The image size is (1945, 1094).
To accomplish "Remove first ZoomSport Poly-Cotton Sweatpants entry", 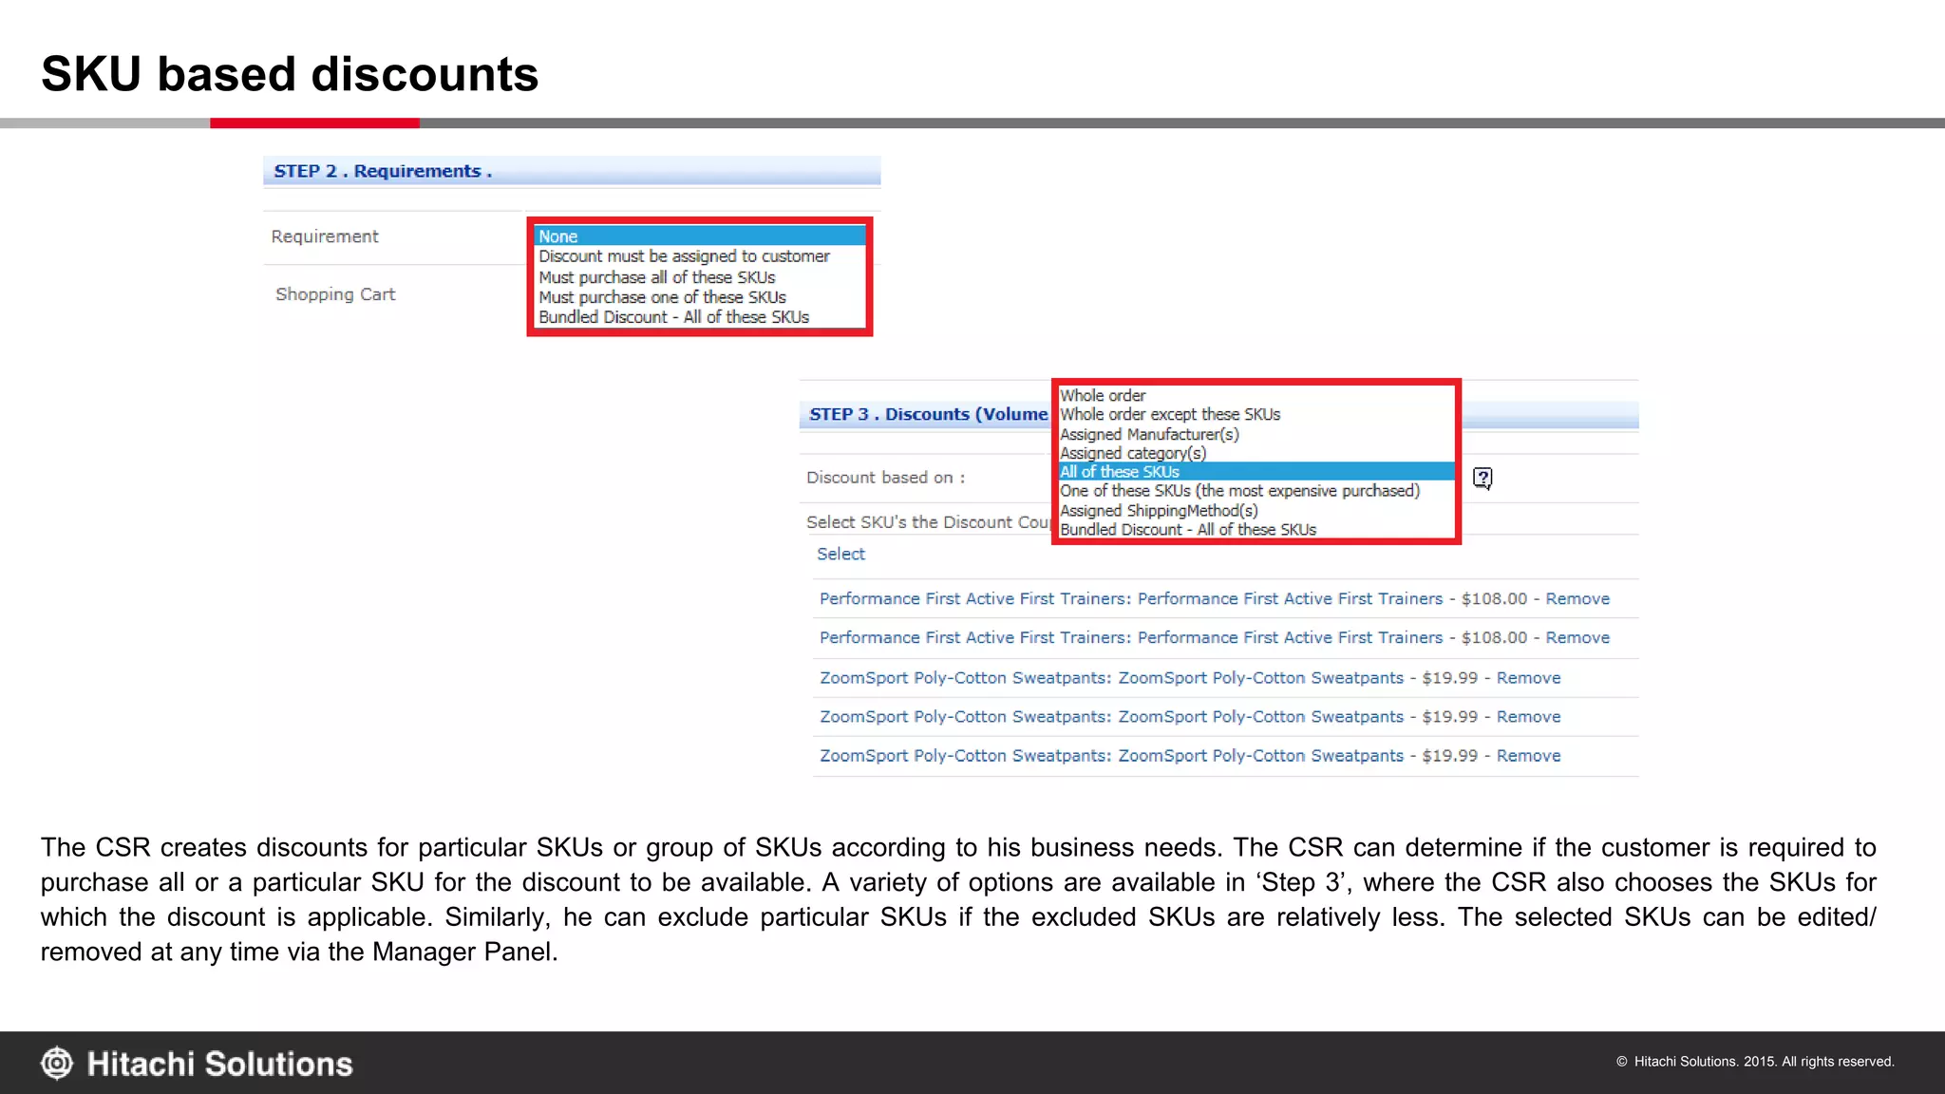I will [x=1528, y=678].
